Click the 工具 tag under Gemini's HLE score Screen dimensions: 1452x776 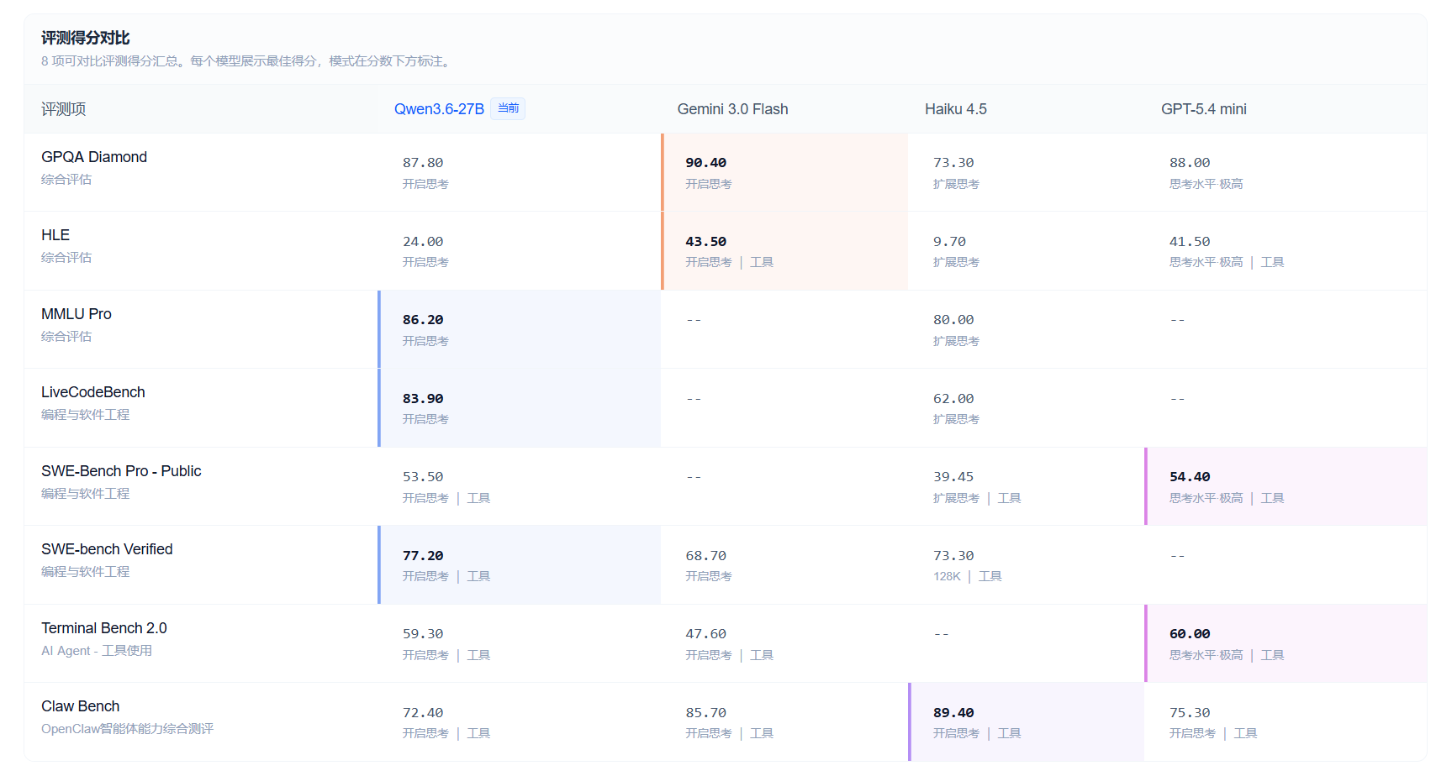coord(762,262)
